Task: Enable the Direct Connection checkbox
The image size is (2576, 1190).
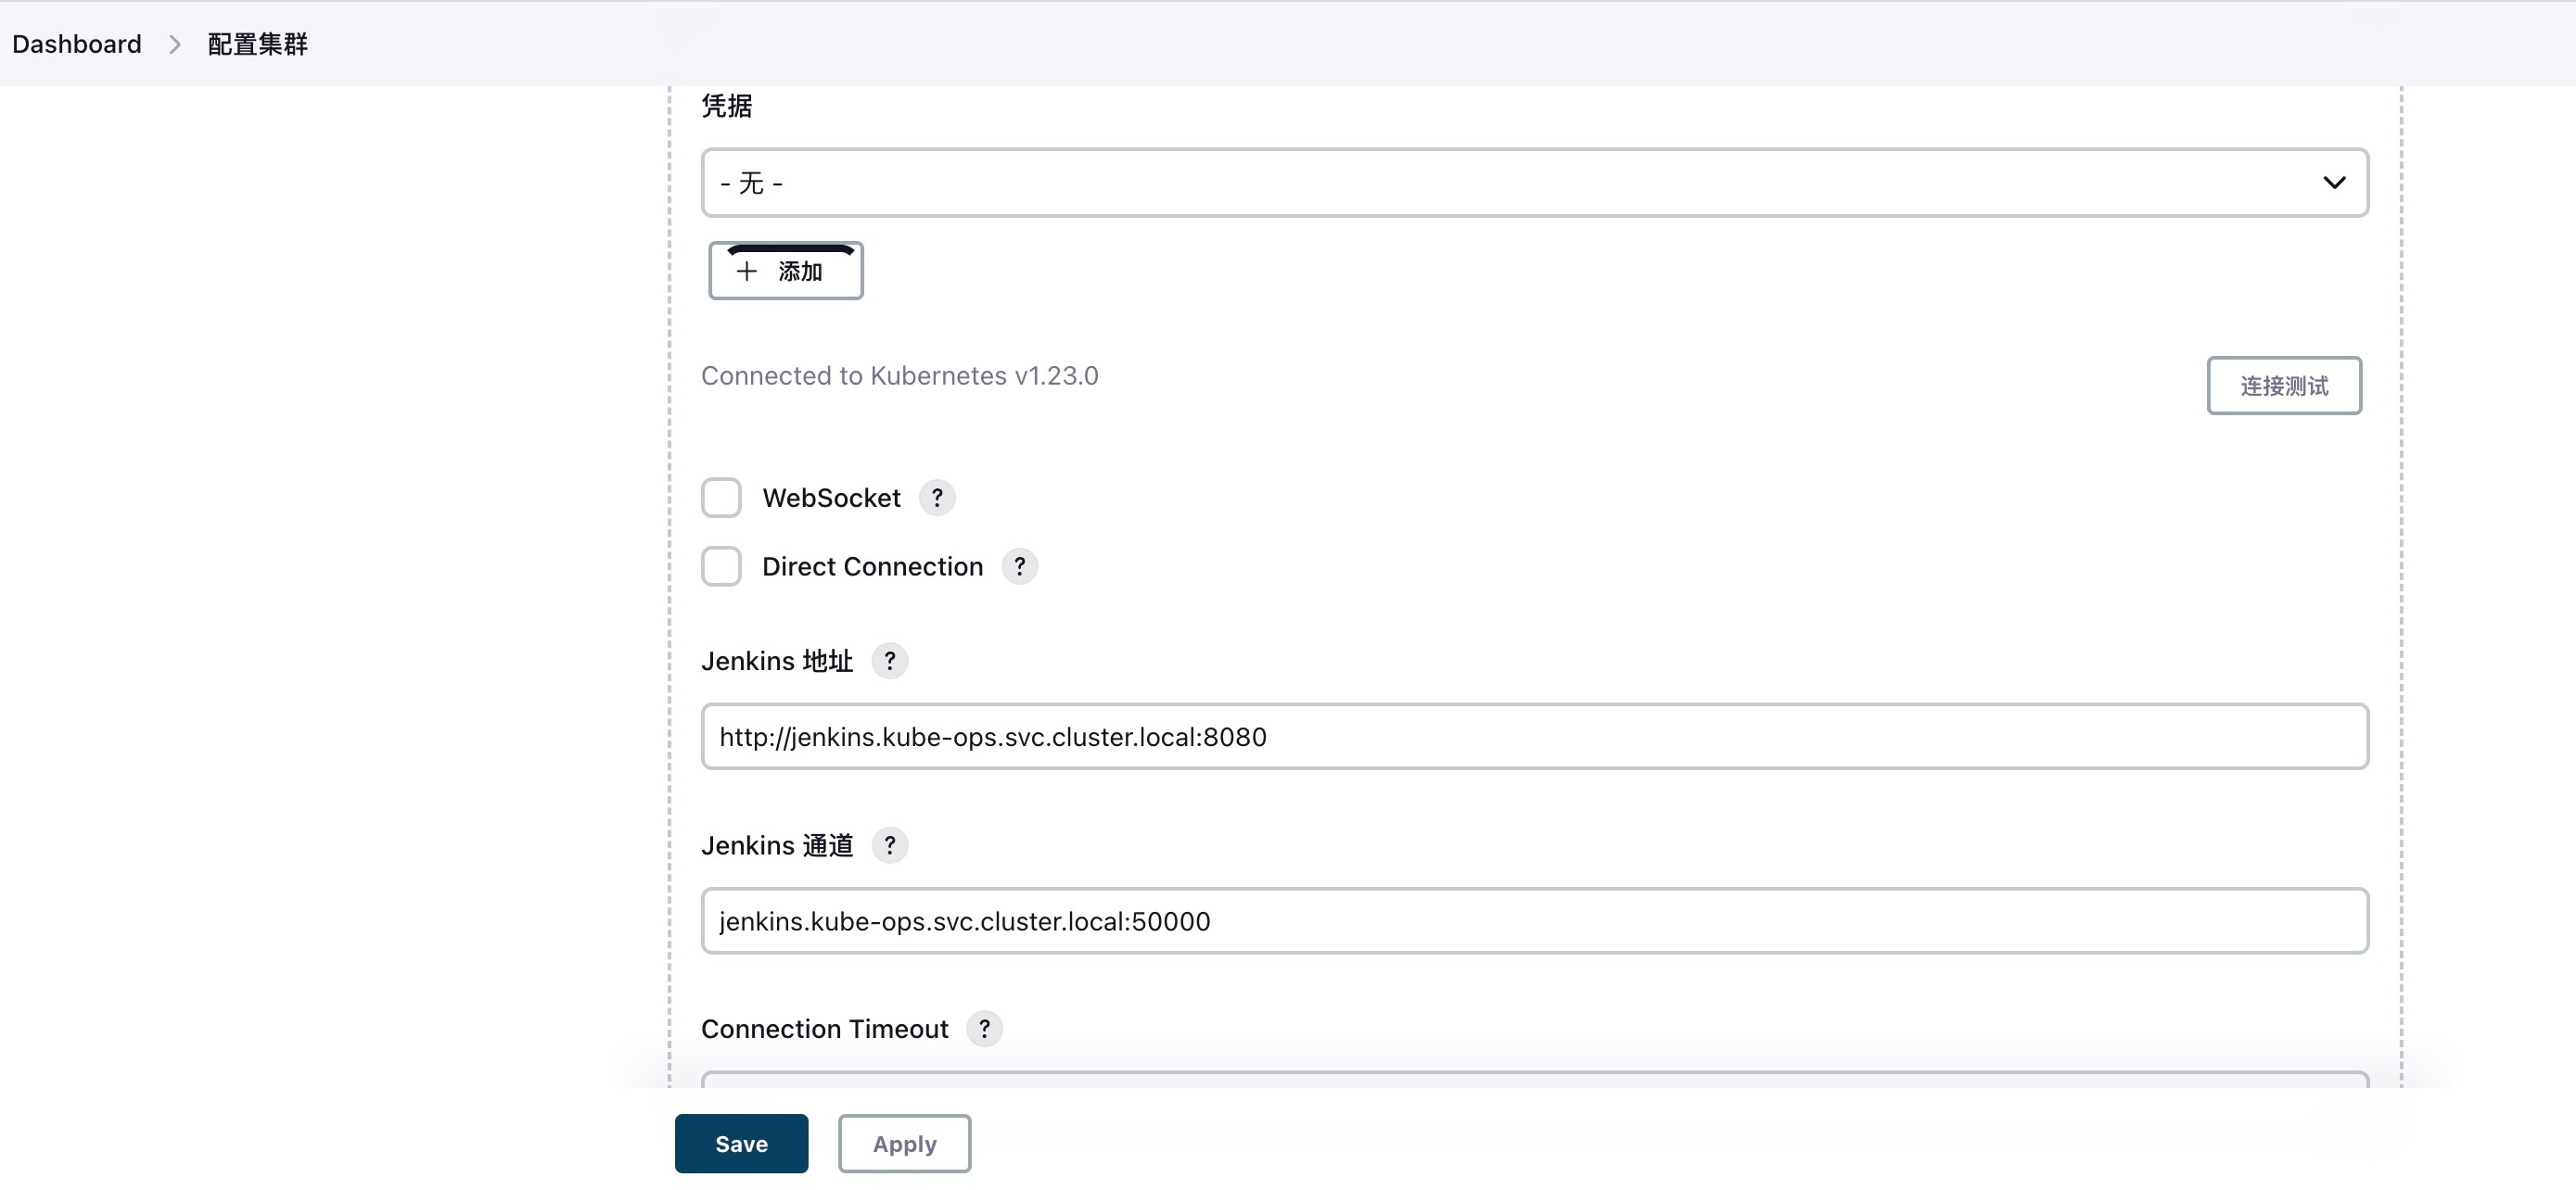Action: [721, 566]
